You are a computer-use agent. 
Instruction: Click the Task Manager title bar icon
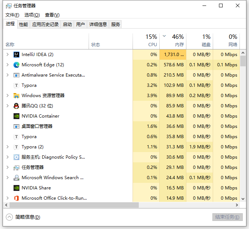pyautogui.click(x=8, y=6)
